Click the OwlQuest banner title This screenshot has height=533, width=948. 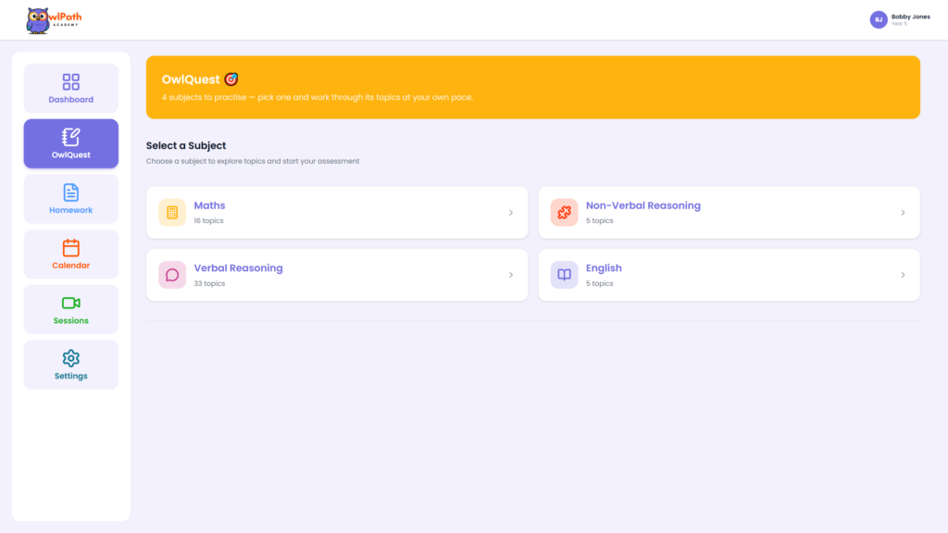coord(191,80)
